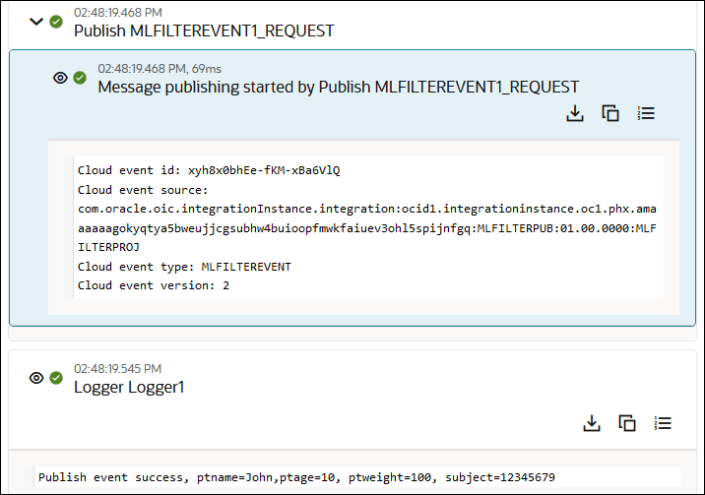Click the Publish event success log line
This screenshot has width=705, height=495.
click(296, 477)
